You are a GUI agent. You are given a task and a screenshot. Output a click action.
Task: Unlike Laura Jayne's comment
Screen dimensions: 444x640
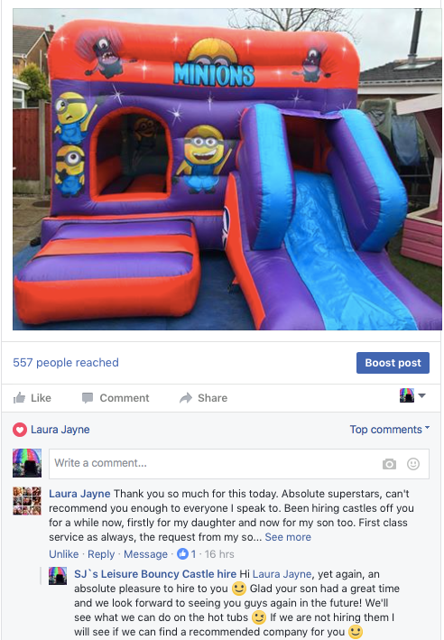pyautogui.click(x=64, y=554)
